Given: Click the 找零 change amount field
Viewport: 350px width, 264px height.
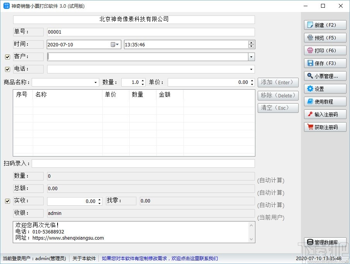Looking at the screenshot, I should pyautogui.click(x=197, y=201).
